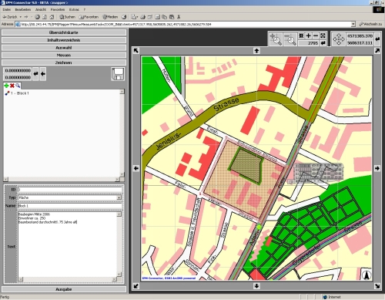Click the Favoriten toolbar button
This screenshot has height=300, width=385.
(x=89, y=17)
